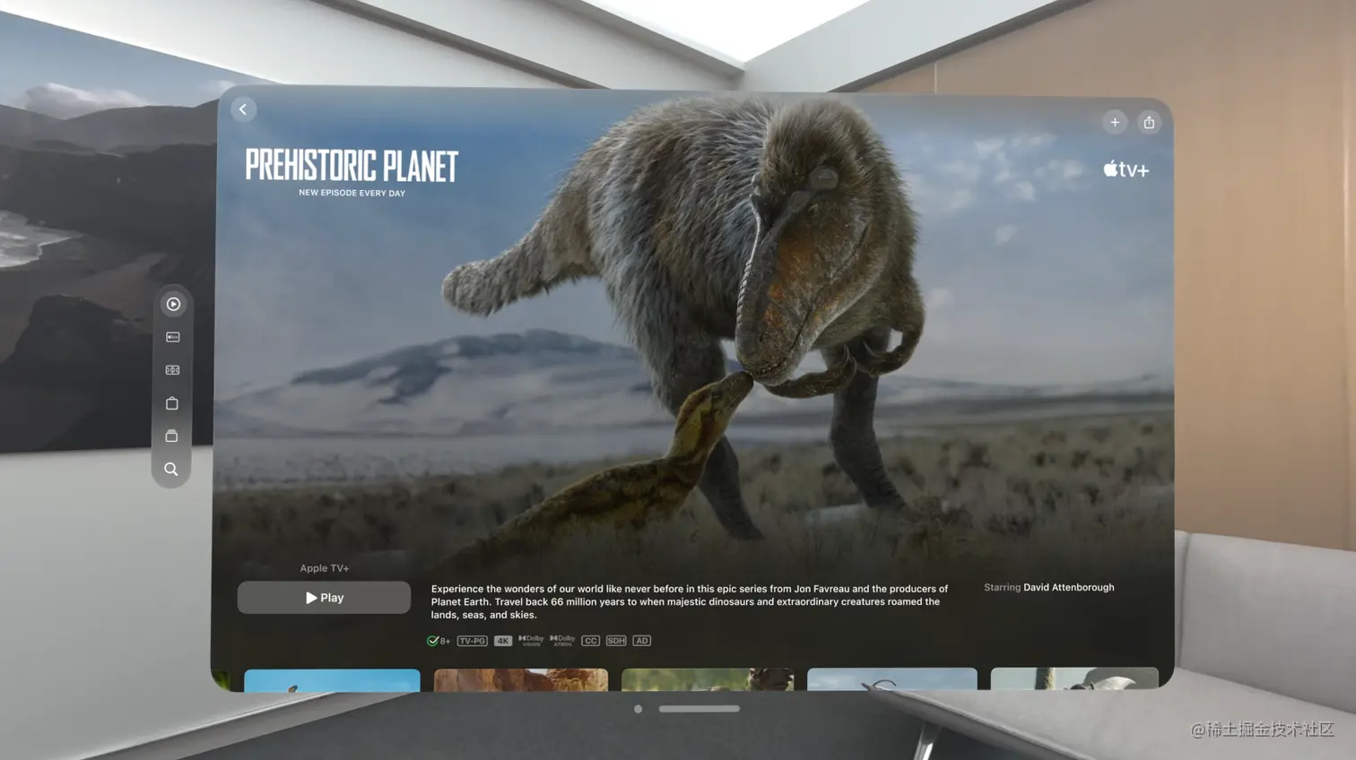Image resolution: width=1356 pixels, height=760 pixels.
Task: Click the Dolby Vision badge
Action: [531, 641]
